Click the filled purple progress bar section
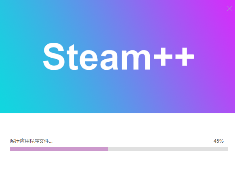This screenshot has width=235, height=175. point(59,149)
